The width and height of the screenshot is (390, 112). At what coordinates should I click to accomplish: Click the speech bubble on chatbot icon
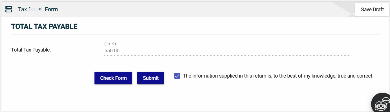386,101
